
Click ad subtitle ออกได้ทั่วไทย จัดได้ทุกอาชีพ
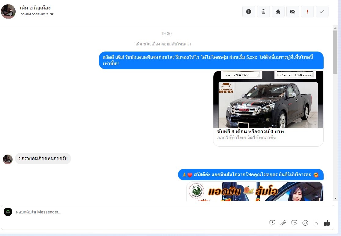click(x=247, y=138)
